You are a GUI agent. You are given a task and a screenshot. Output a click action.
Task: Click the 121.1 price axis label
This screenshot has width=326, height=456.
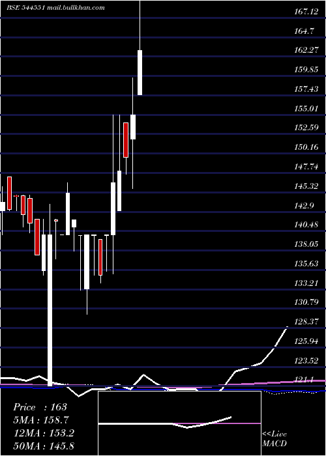click(304, 380)
